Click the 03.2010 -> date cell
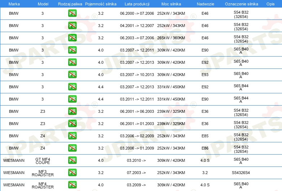Screen dimensions: 282x191 tap(136, 160)
